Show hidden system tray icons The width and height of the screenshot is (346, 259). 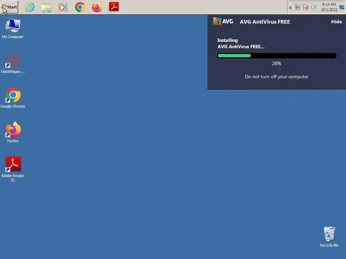290,7
